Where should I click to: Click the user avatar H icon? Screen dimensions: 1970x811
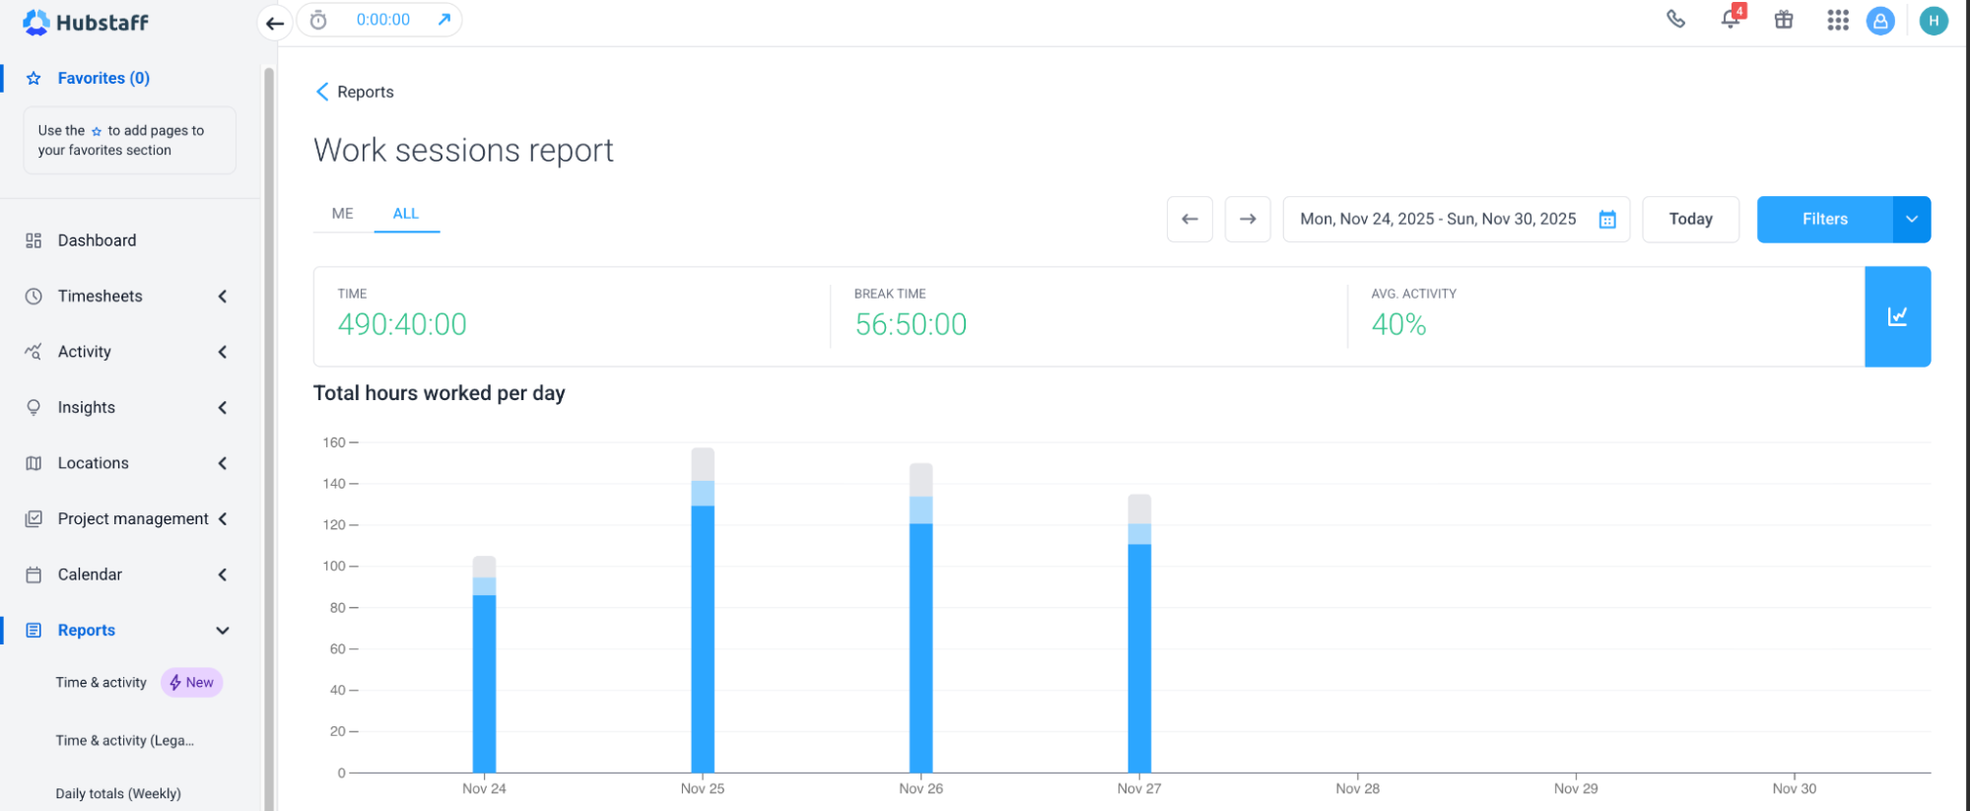pyautogui.click(x=1934, y=21)
